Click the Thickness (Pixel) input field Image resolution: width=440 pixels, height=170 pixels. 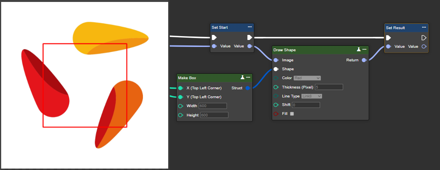pos(329,87)
